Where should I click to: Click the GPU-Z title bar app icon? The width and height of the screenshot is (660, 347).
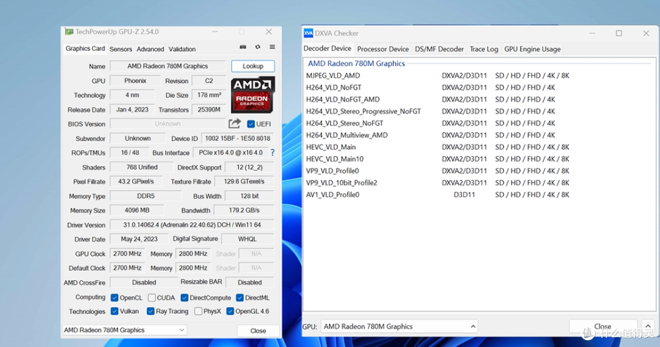point(69,32)
